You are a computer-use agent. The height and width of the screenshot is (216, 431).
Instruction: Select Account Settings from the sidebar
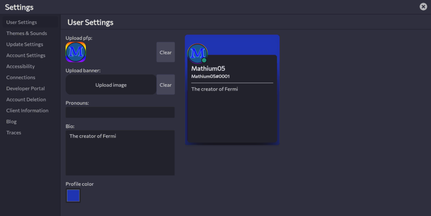pyautogui.click(x=26, y=55)
